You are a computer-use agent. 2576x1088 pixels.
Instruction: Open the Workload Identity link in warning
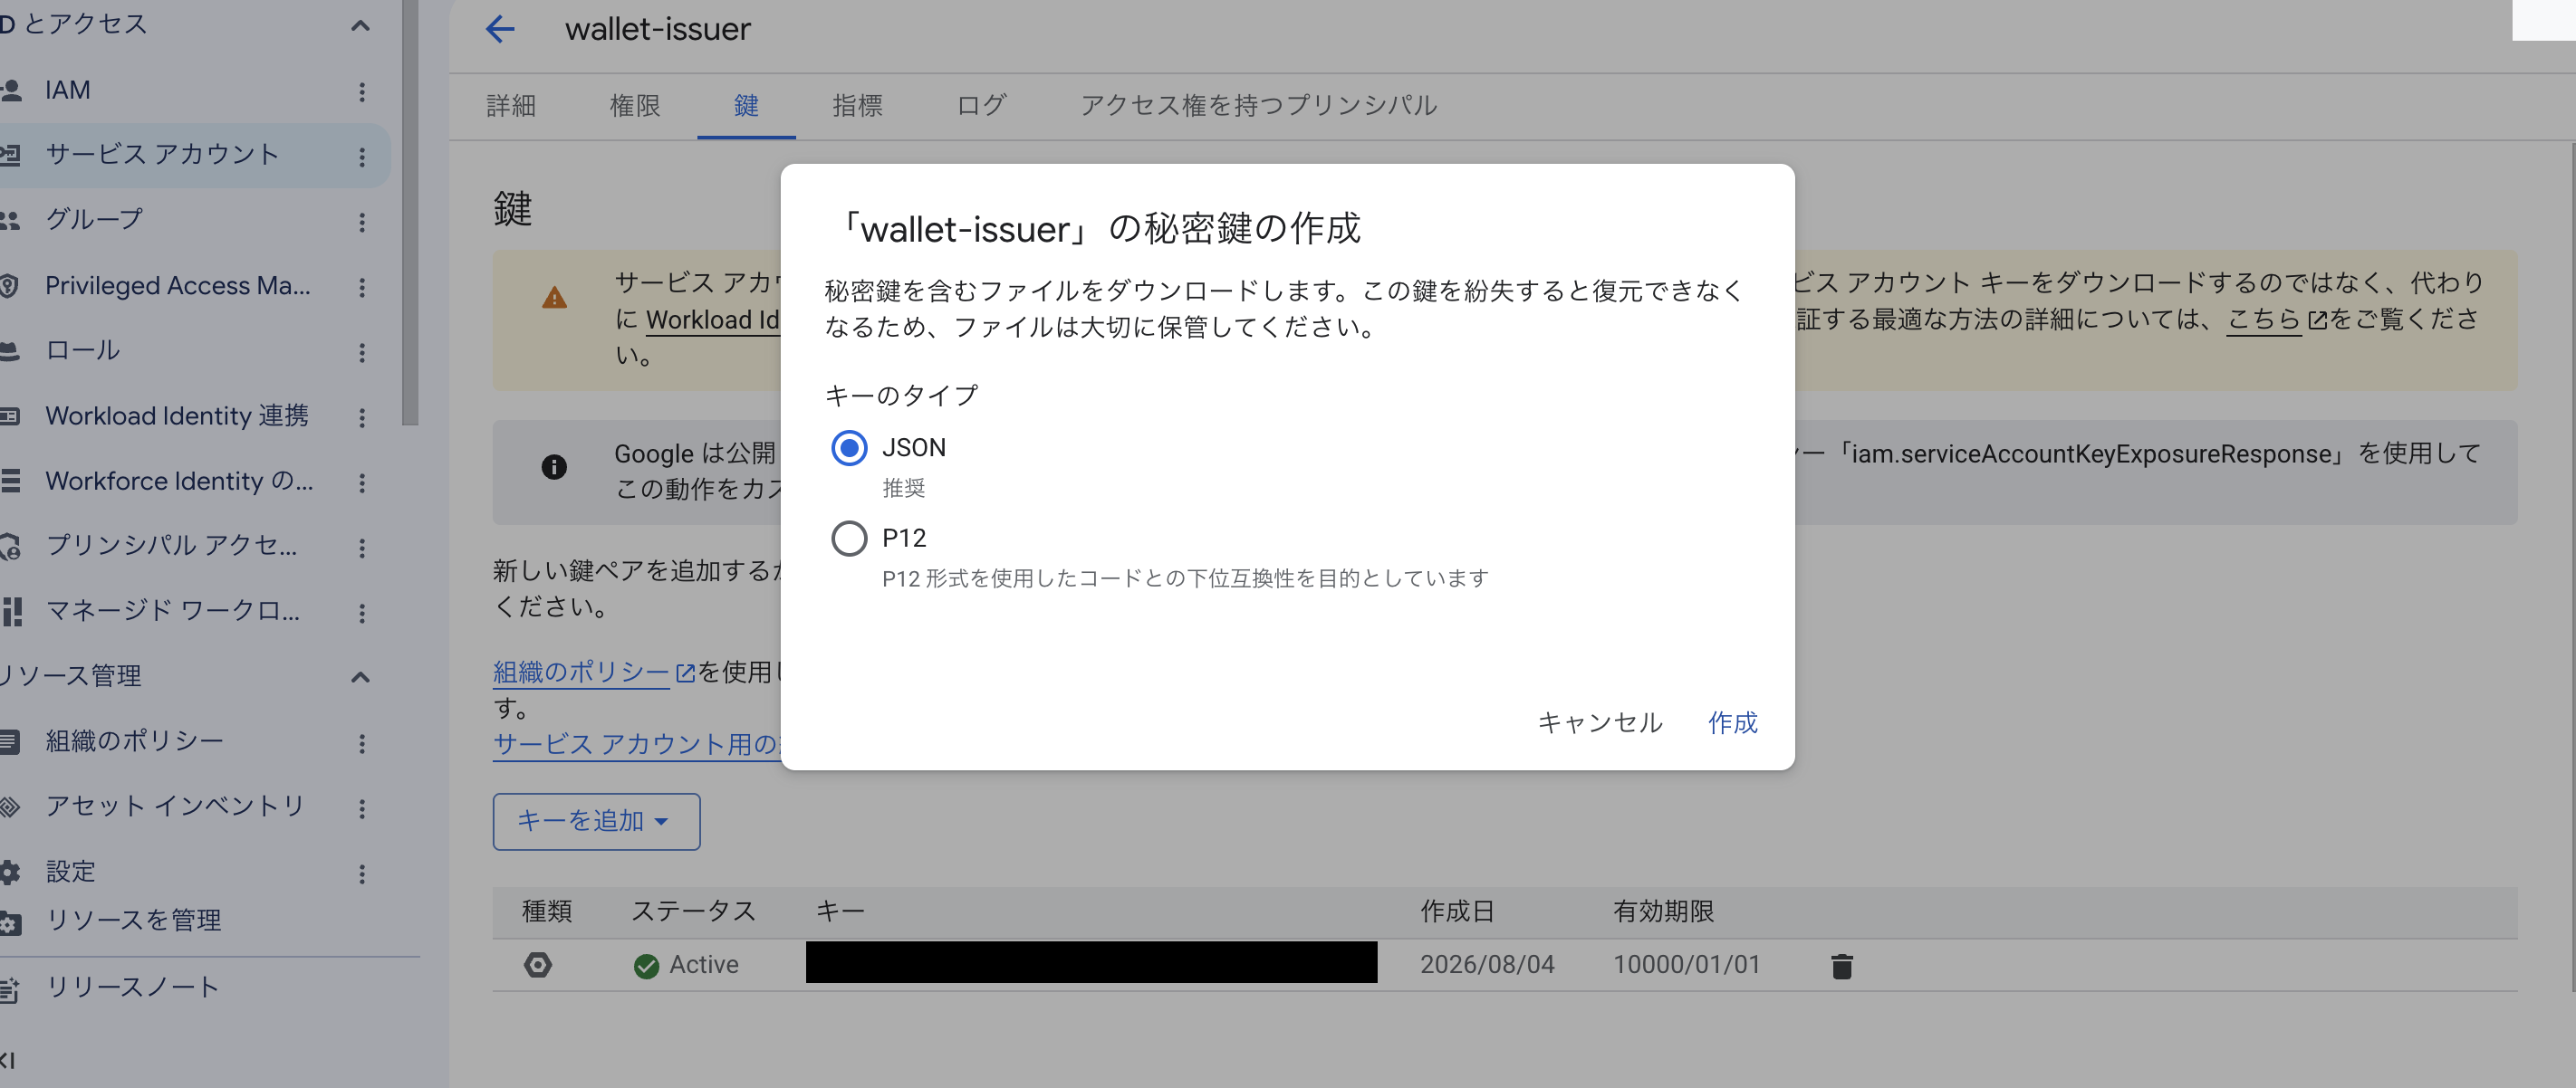[x=712, y=320]
